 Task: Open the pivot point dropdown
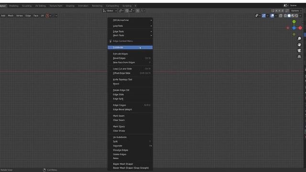click(121, 11)
